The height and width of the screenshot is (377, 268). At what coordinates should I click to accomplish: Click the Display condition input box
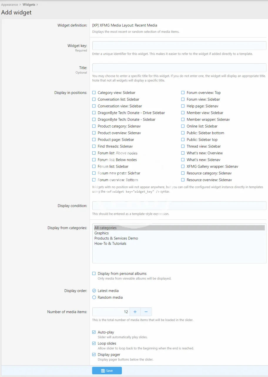[179, 206]
